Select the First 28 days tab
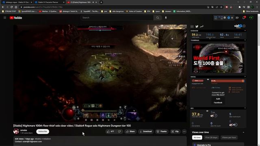Viewport: 260px width, 146px height. point(211,137)
